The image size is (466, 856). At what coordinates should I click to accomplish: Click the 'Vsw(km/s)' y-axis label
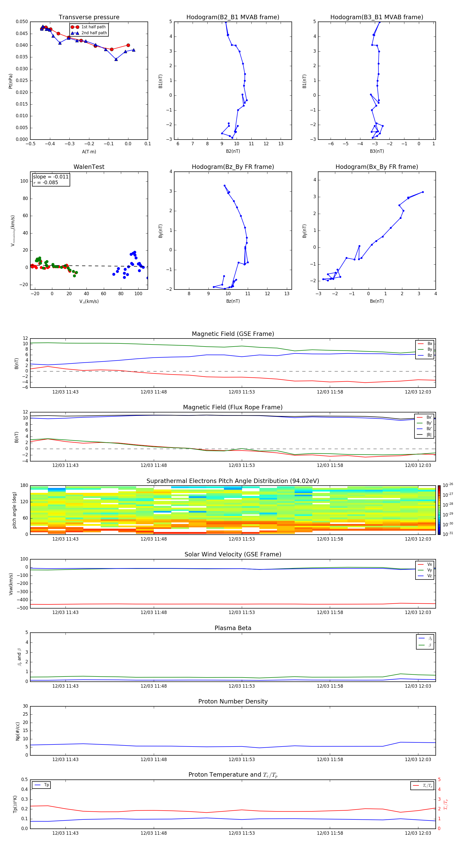pos(11,584)
